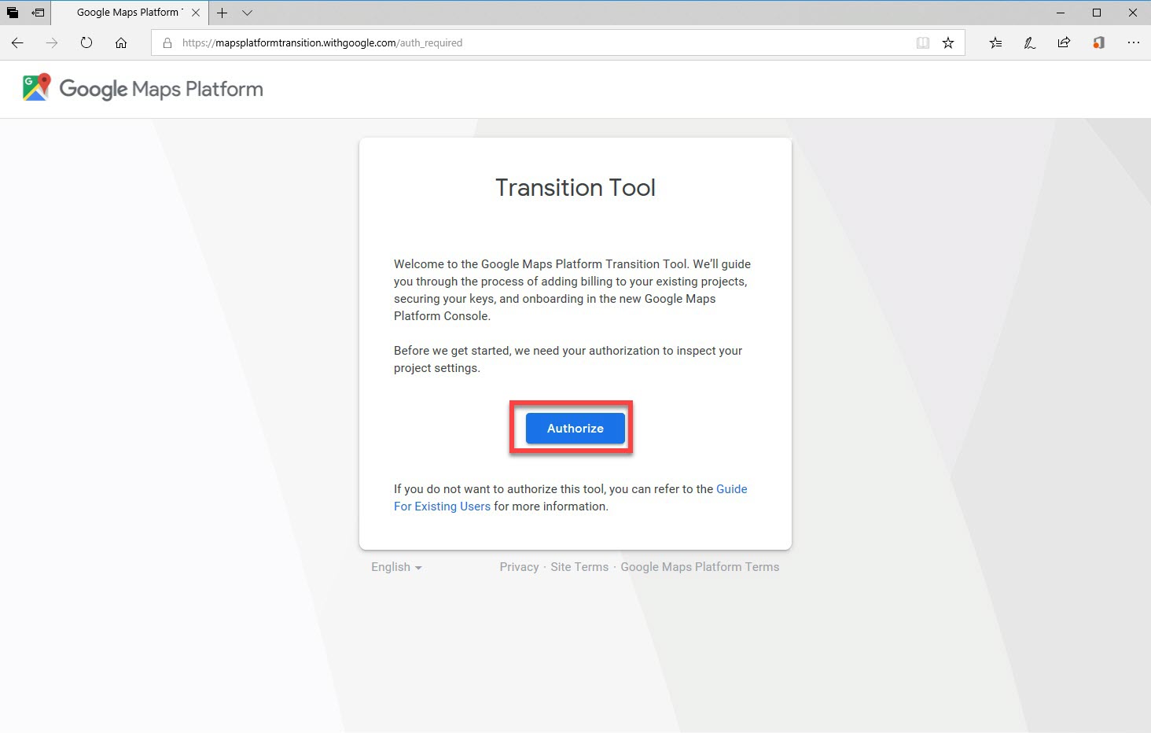Open the Office extension icon
Screen dimensions: 1151x733
coord(1098,43)
